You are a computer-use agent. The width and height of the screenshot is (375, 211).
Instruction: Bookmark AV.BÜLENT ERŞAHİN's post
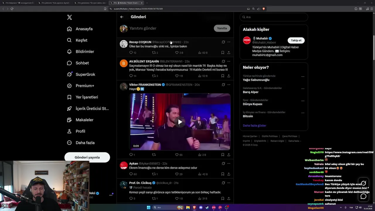click(223, 76)
